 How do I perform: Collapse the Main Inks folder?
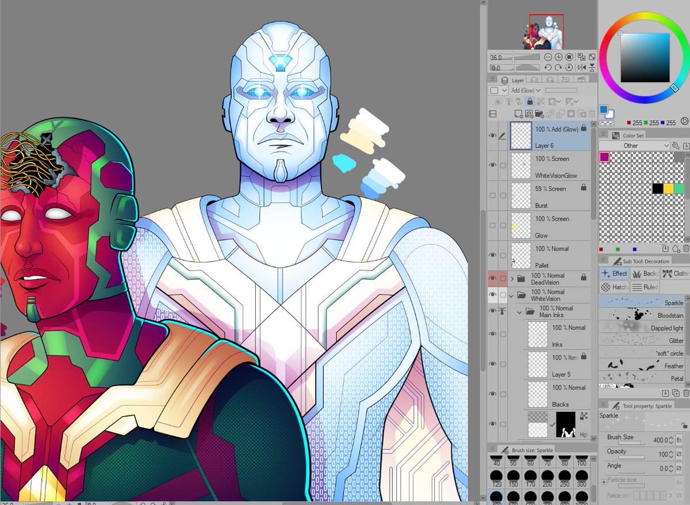(x=519, y=313)
